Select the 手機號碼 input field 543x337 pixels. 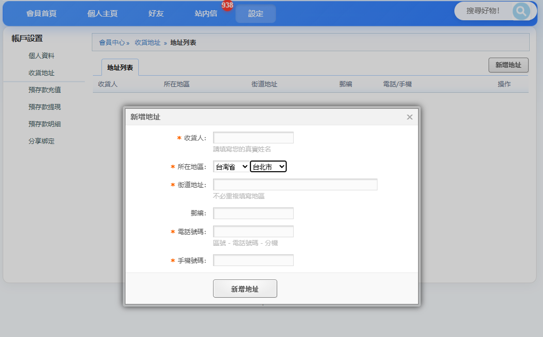(x=253, y=260)
